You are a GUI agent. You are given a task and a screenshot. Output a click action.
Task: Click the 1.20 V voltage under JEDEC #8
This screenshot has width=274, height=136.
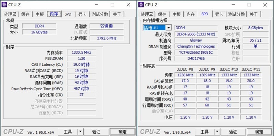(185, 117)
